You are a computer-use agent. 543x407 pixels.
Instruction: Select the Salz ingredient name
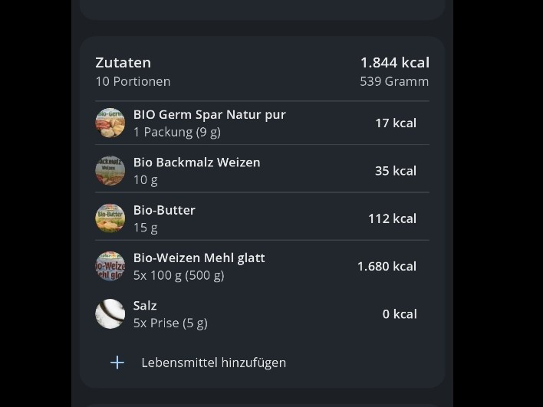tap(145, 305)
